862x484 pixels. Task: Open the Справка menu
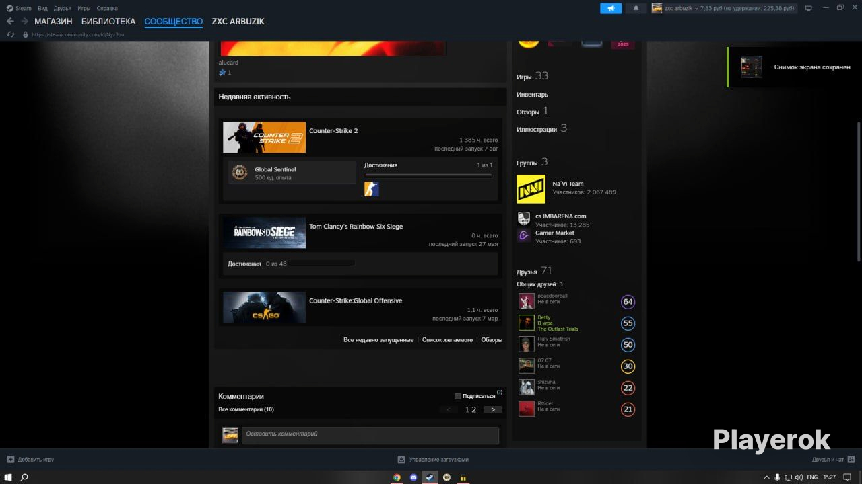pyautogui.click(x=107, y=8)
